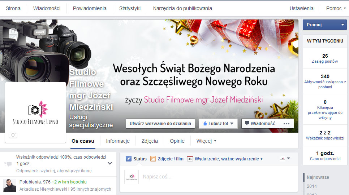349x195 pixels.
Task: Expand the Promuj dropdown arrow
Action: click(x=342, y=25)
